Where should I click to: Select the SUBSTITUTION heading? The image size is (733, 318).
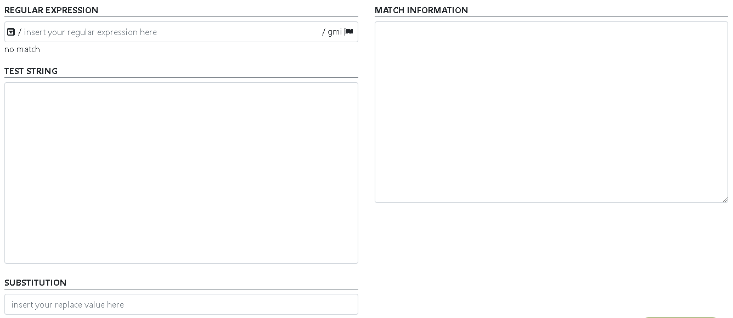(x=35, y=282)
